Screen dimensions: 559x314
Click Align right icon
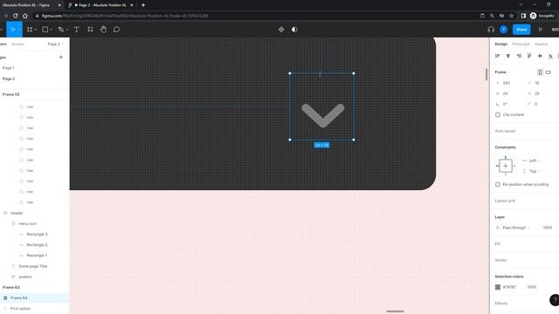[519, 56]
